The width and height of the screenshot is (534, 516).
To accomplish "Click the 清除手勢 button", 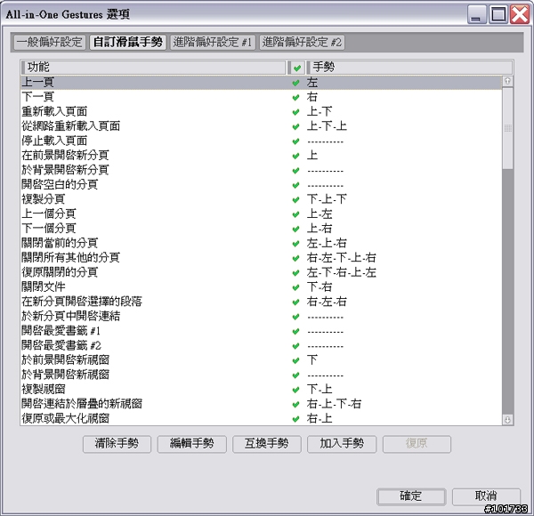I will [117, 444].
